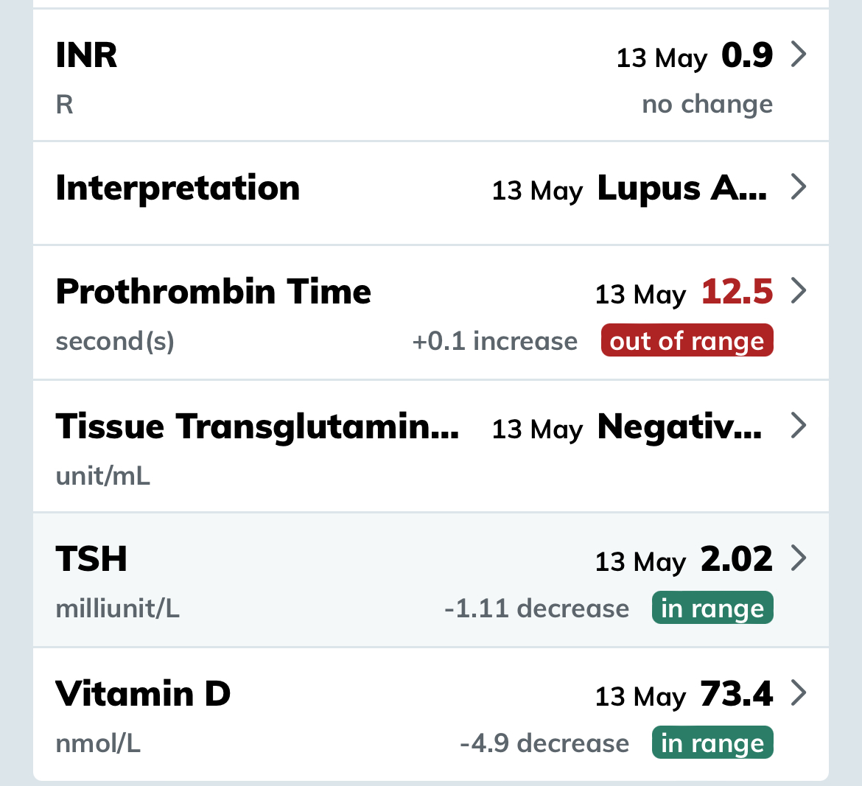Expand Tissue Transglutaminase row chevron

[799, 426]
